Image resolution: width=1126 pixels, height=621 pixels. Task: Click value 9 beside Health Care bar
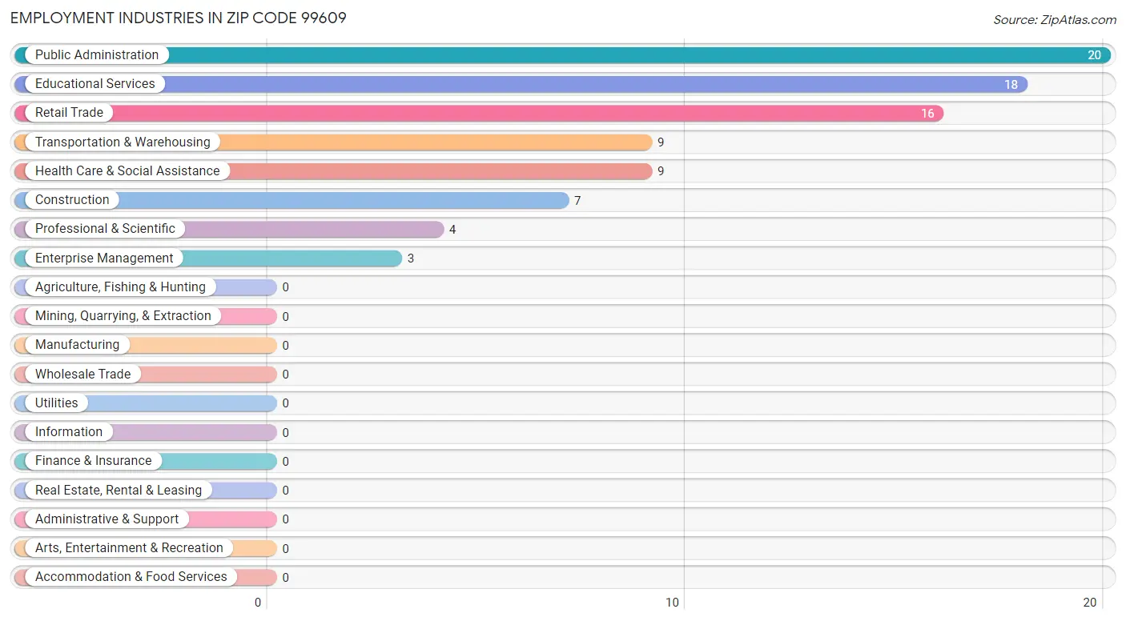coord(661,172)
